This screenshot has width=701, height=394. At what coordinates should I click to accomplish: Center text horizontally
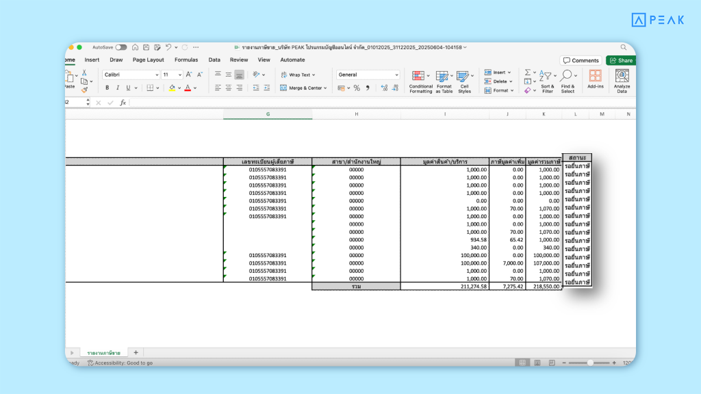pyautogui.click(x=229, y=88)
